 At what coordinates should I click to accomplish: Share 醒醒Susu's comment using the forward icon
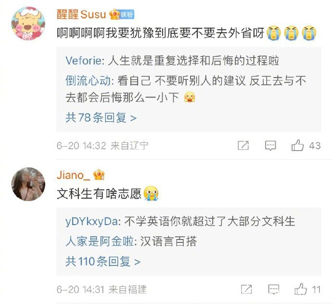tap(243, 145)
